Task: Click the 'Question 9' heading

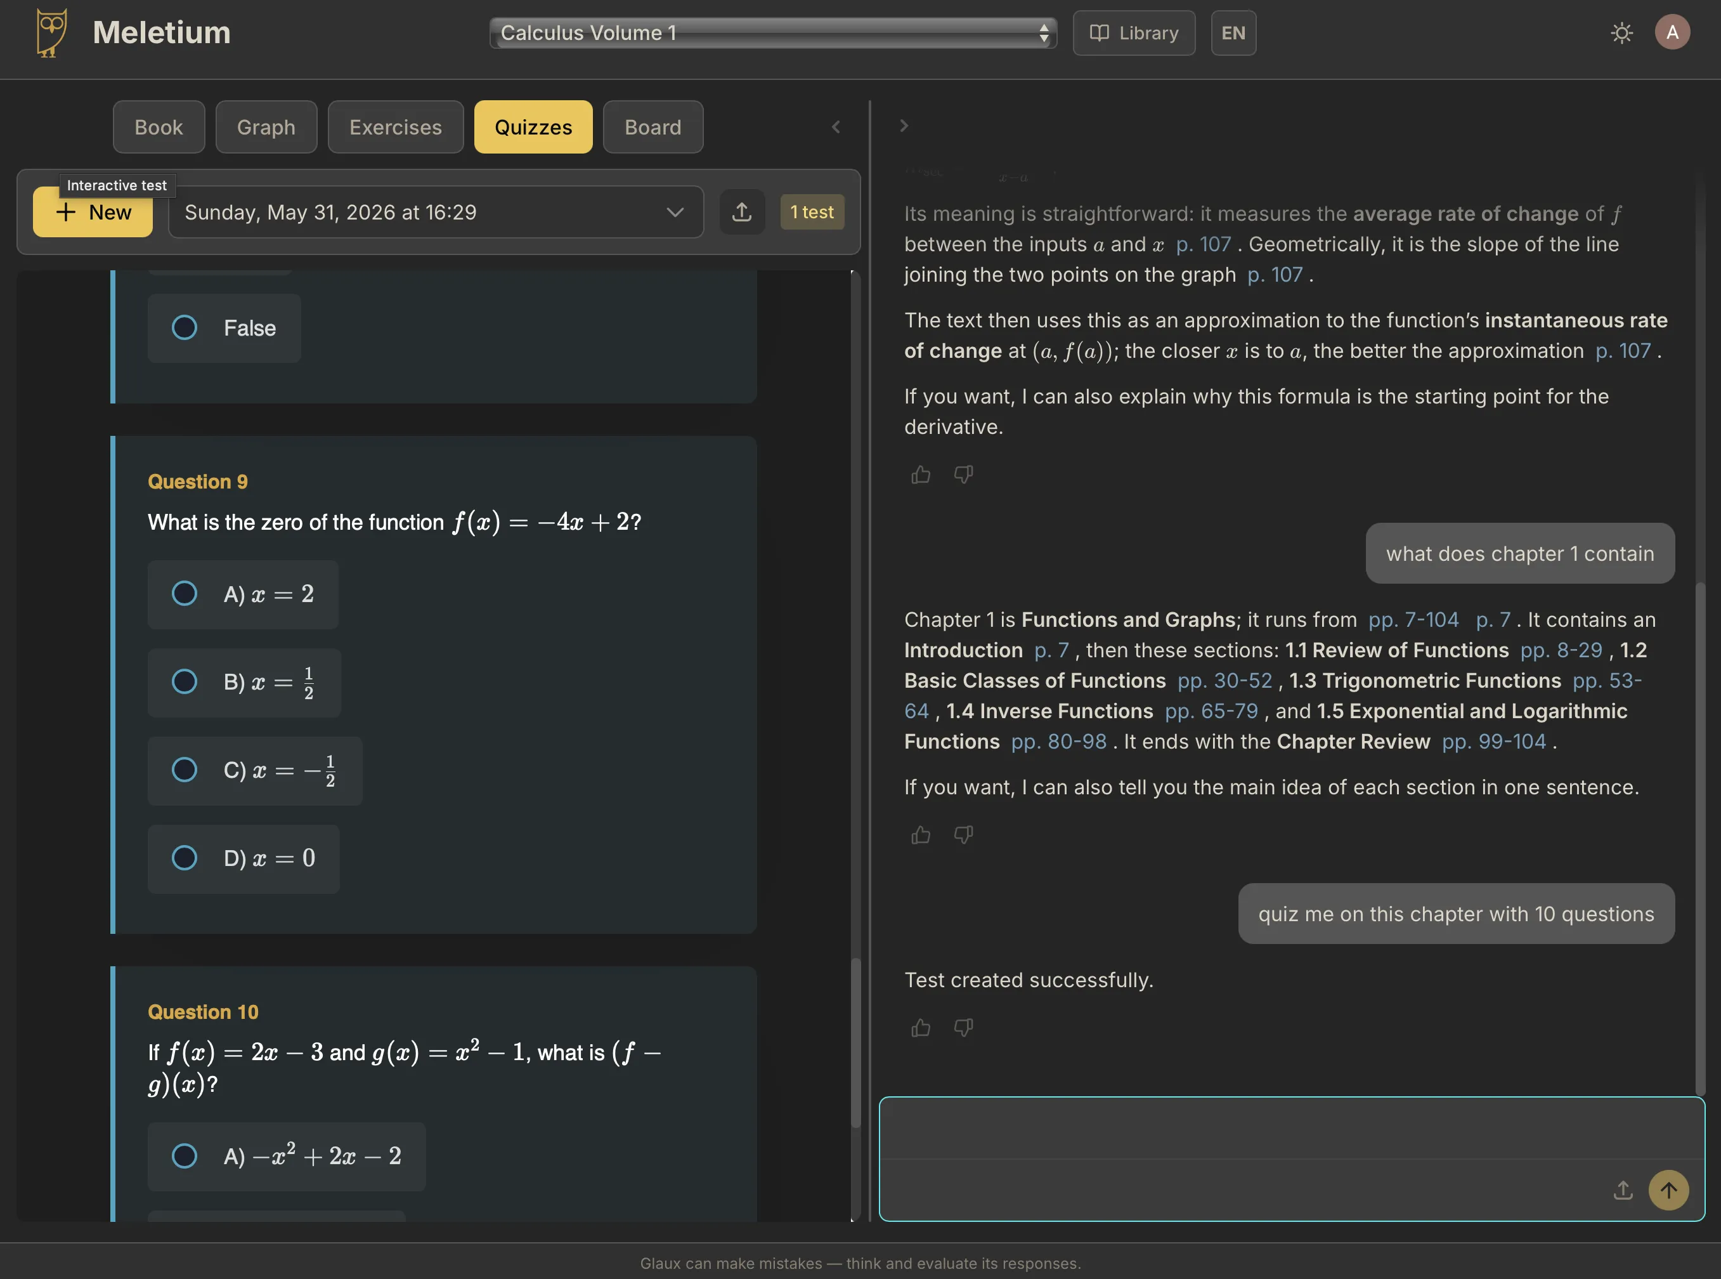Action: [x=197, y=482]
